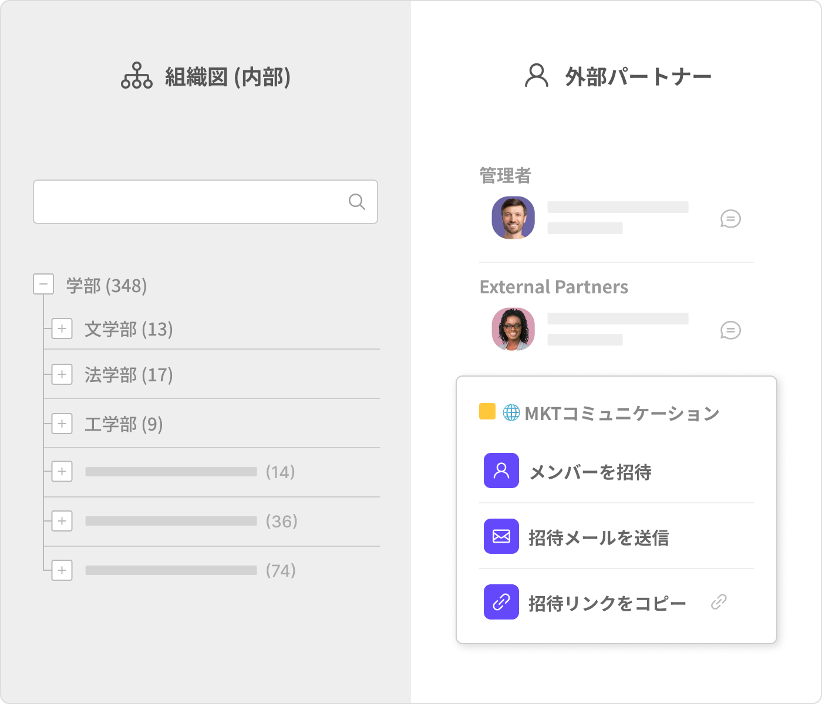Click the organization chart hierarchy icon
Viewport: 822px width, 704px height.
point(136,76)
